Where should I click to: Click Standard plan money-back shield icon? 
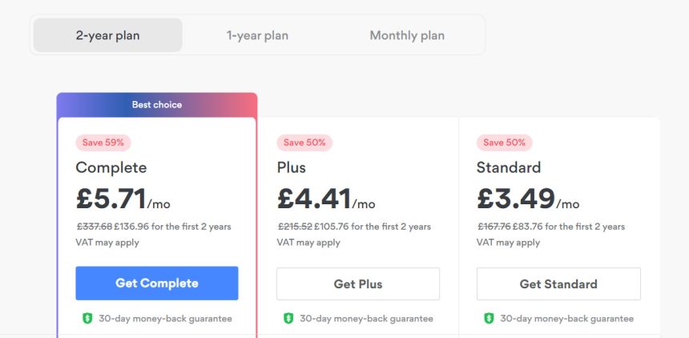tap(489, 318)
